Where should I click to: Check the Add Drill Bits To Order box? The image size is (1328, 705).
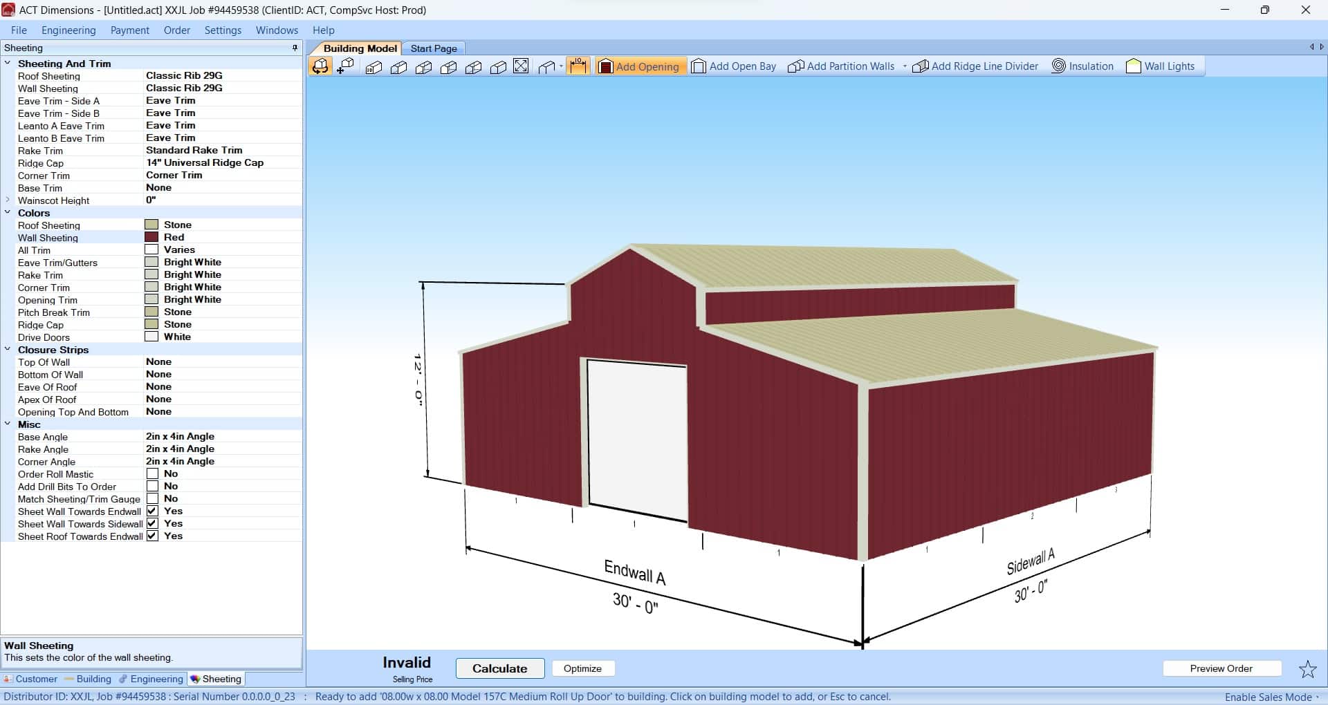[153, 487]
